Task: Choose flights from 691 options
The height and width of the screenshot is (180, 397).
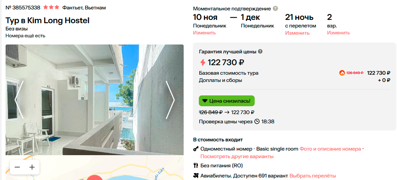Action: (x=313, y=176)
